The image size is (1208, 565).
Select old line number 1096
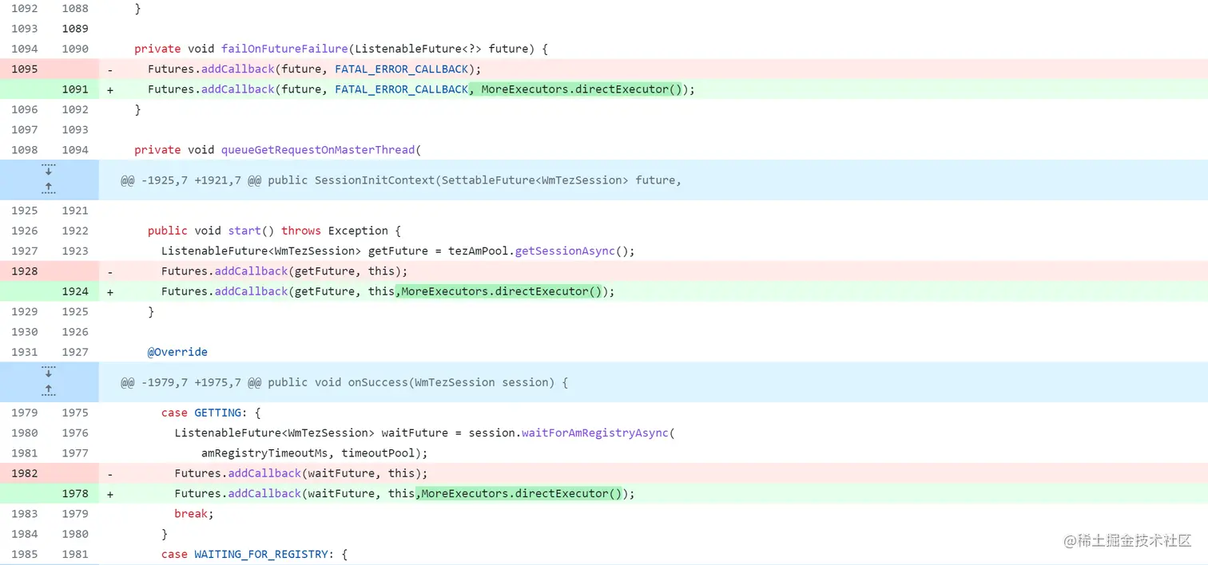25,109
